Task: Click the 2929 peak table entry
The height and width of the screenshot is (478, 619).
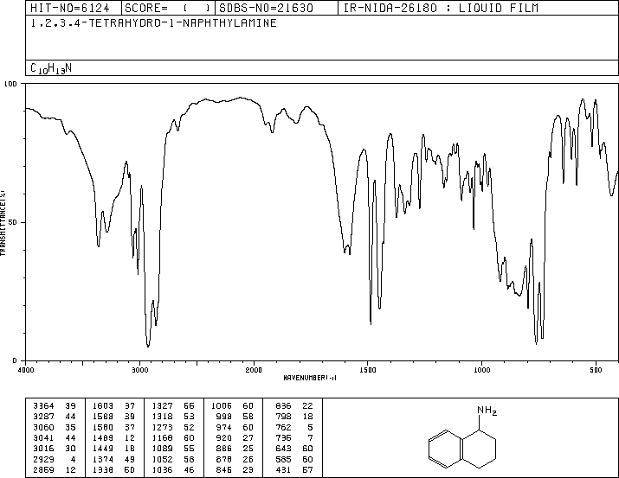Action: [55, 459]
